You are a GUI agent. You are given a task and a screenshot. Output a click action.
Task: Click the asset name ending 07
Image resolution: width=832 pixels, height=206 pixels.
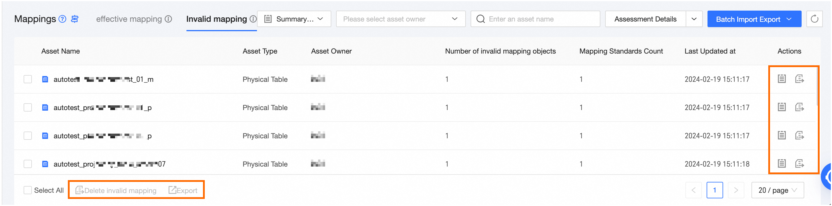[x=109, y=164]
